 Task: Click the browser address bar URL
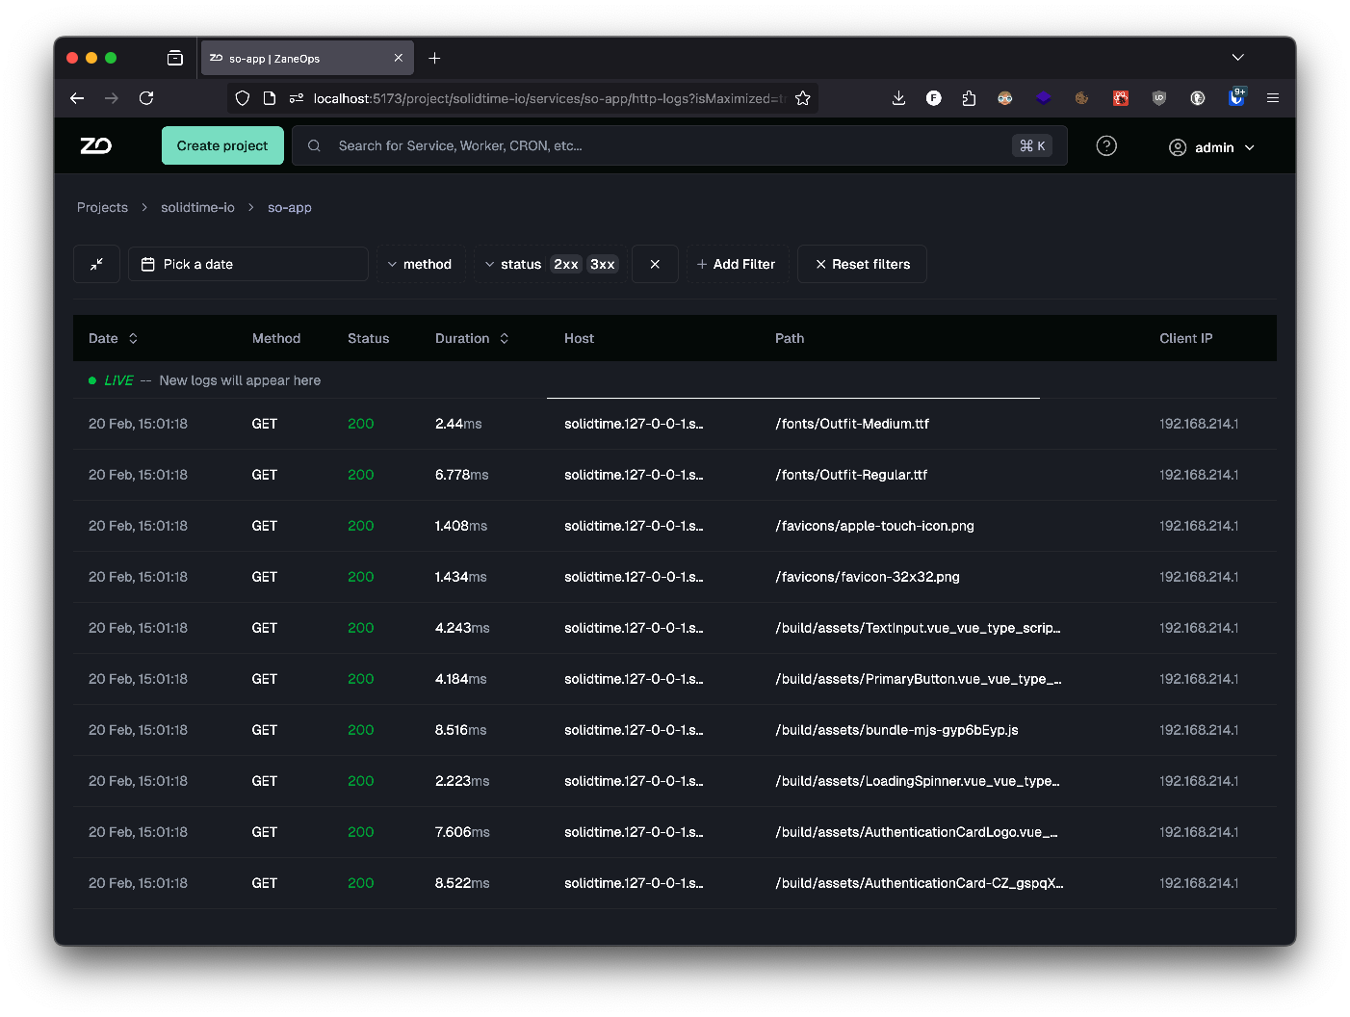point(549,98)
